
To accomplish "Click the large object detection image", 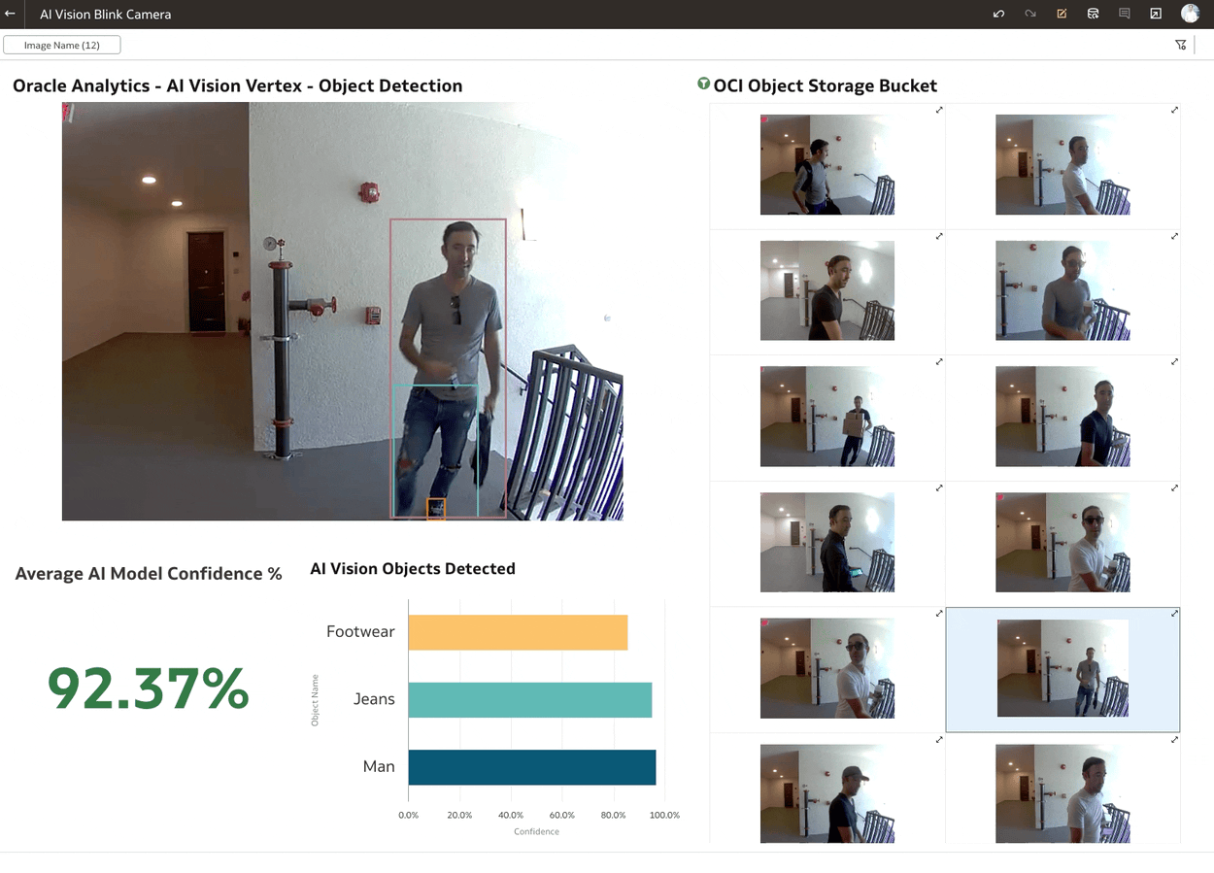I will click(342, 311).
